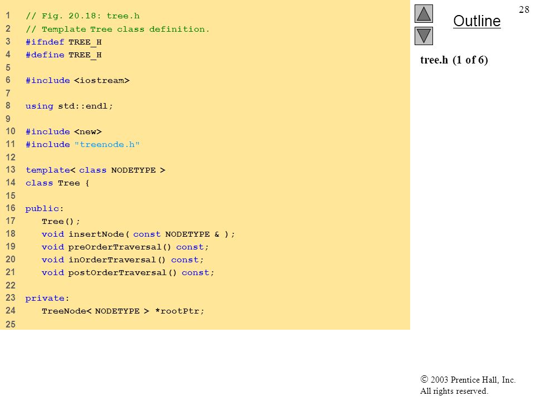The height and width of the screenshot is (401, 535).
Task: Click the up arrow navigation icon
Action: 424,13
